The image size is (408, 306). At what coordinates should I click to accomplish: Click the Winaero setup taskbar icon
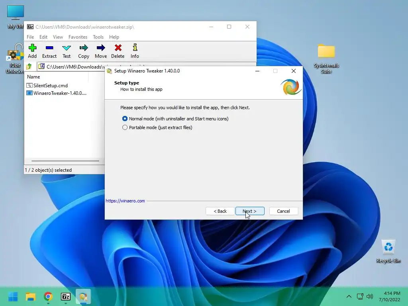[83, 296]
